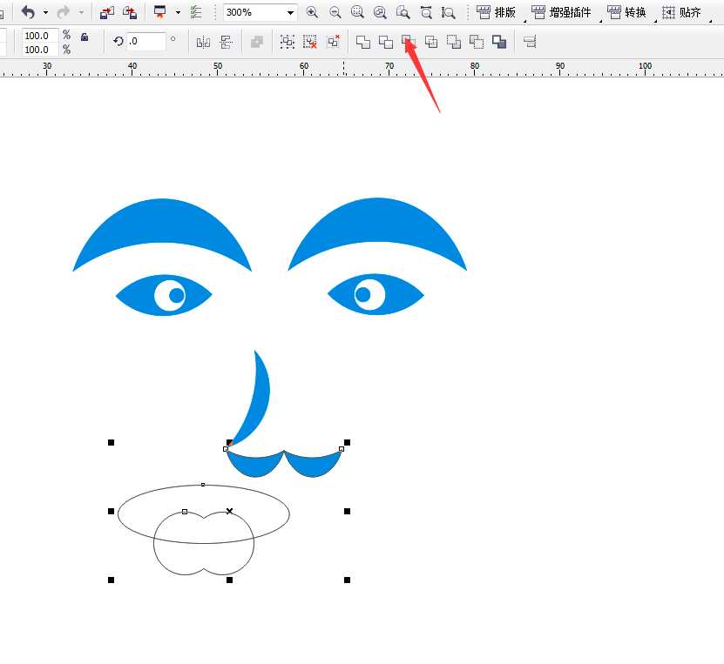Click the rotation angle input field
This screenshot has width=724, height=664.
point(145,41)
